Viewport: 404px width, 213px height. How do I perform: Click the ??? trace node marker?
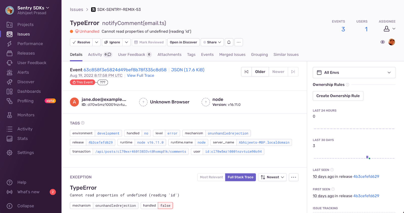pos(103,82)
